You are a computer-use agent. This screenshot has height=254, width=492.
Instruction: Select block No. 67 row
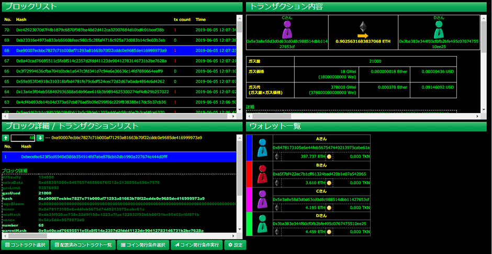coord(119,61)
